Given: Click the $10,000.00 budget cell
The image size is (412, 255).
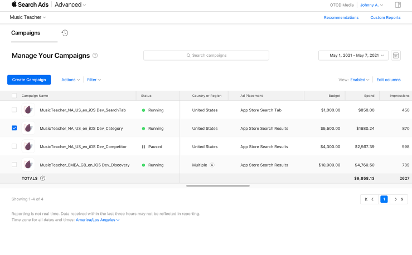Looking at the screenshot, I should (329, 165).
